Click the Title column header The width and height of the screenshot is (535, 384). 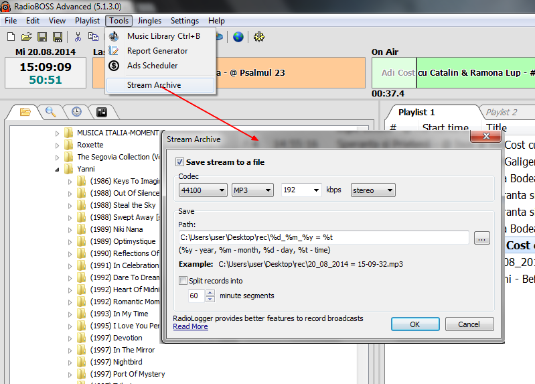(x=496, y=127)
